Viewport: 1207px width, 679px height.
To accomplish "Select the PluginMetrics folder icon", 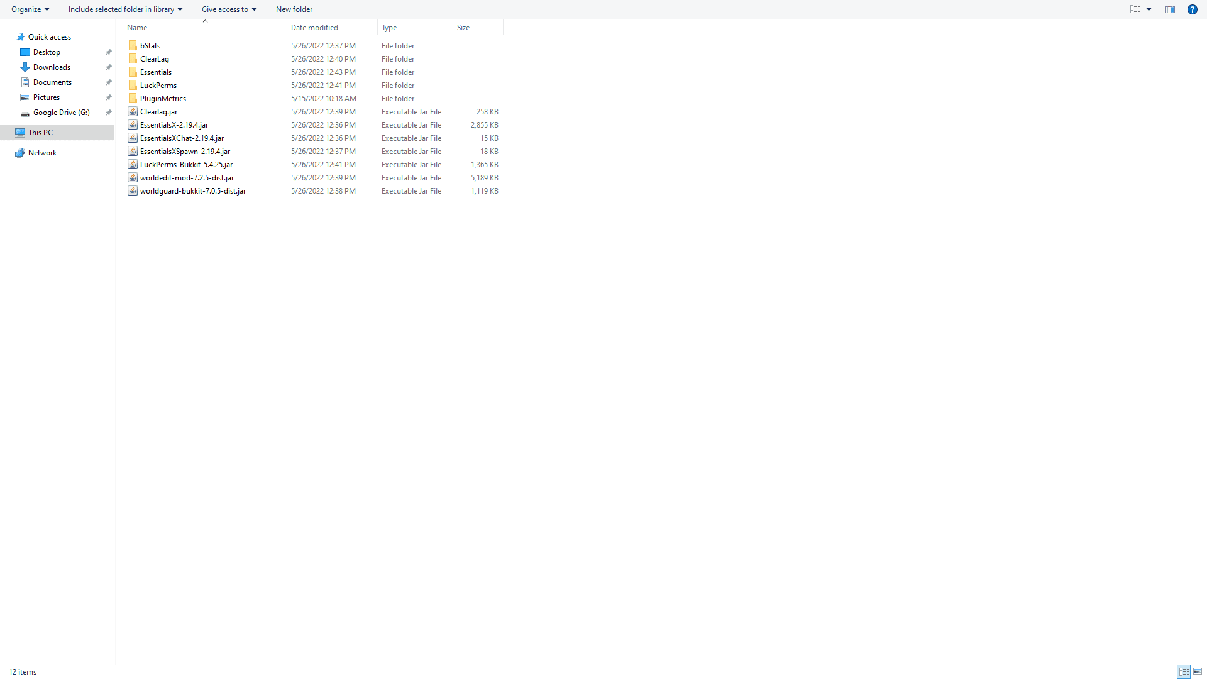I will click(133, 99).
